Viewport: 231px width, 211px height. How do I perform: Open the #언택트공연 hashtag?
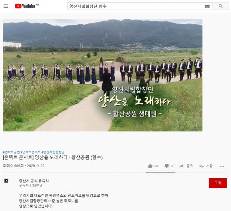pyautogui.click(x=11, y=152)
